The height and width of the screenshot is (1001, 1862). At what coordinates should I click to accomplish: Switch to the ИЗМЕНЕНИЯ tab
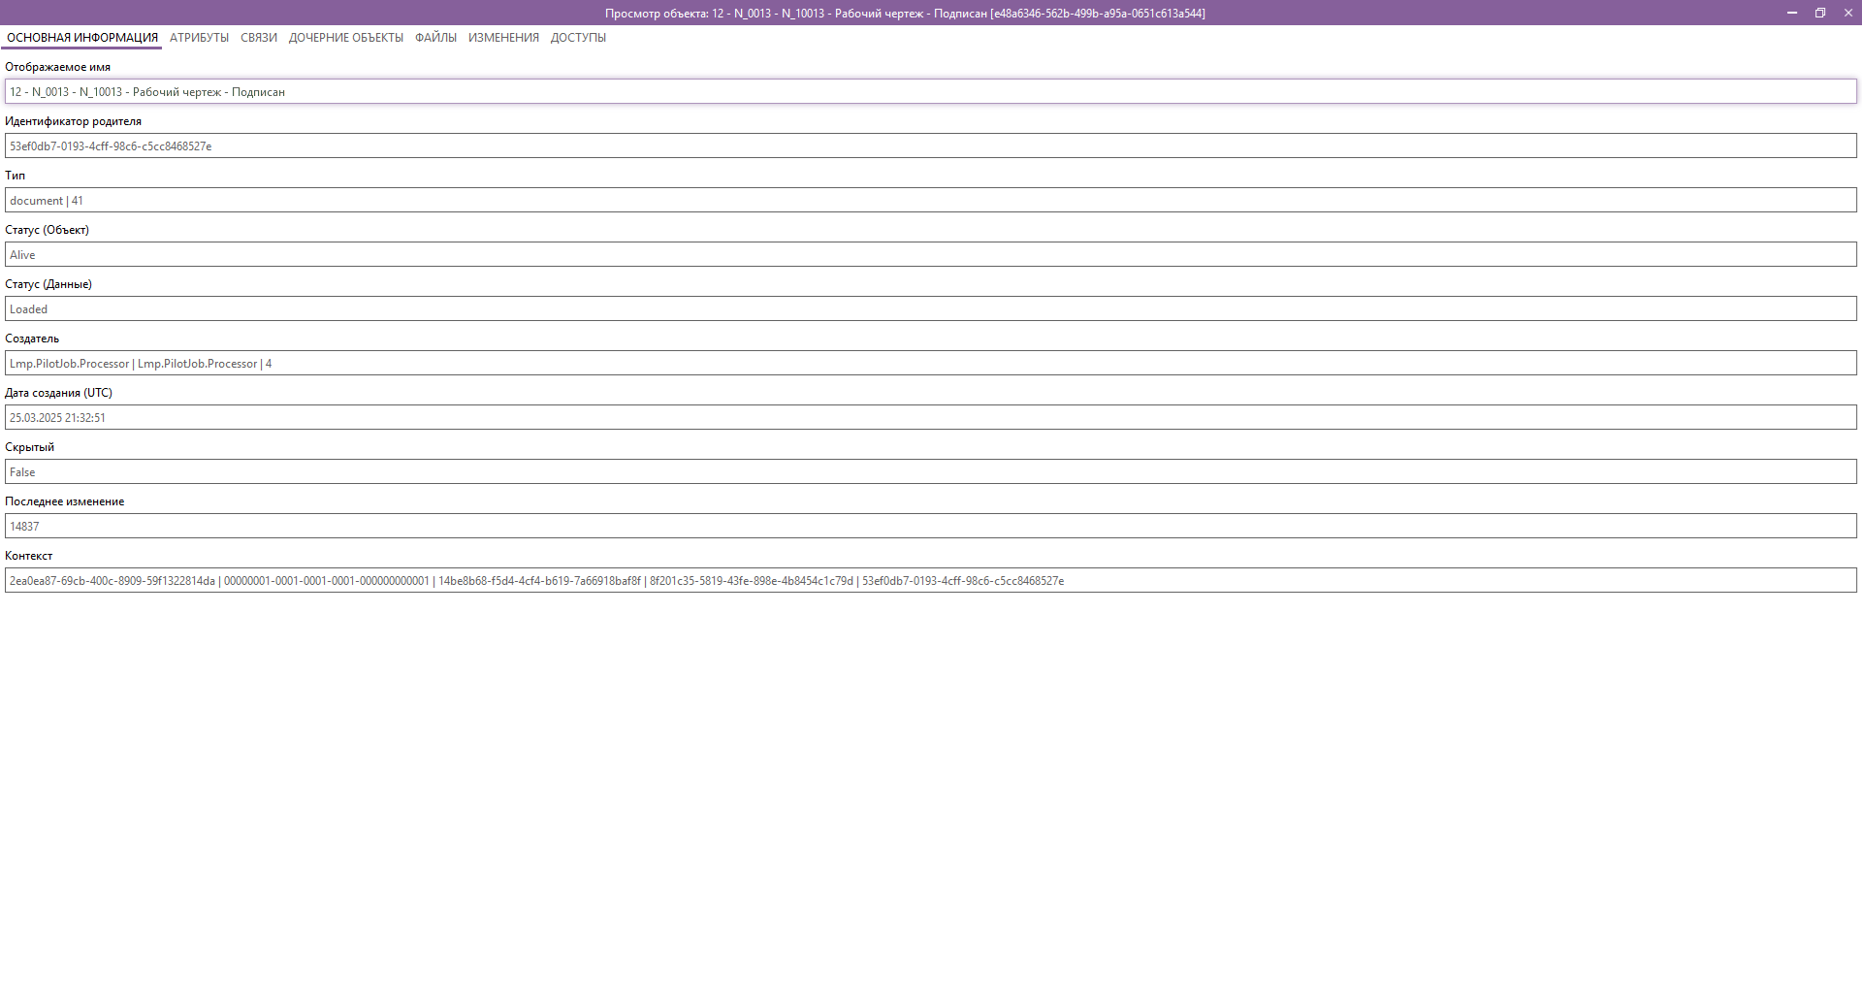coord(502,37)
